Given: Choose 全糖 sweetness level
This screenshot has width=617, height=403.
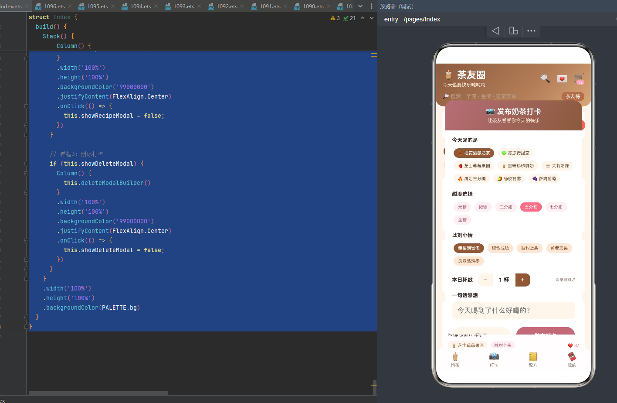Looking at the screenshot, I should point(462,219).
